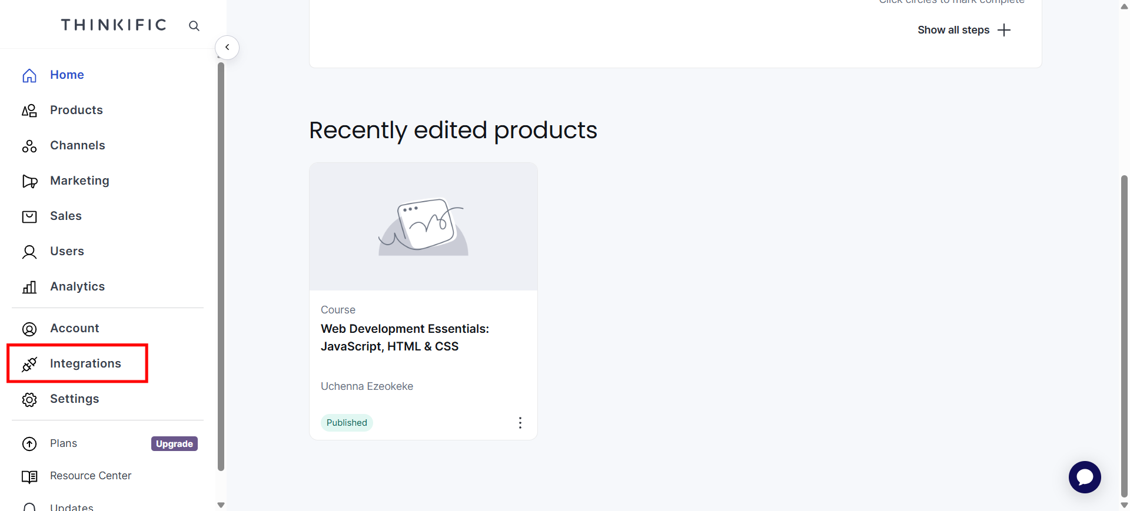Viewport: 1130px width, 511px height.
Task: Open the Resource Center link
Action: coord(91,476)
